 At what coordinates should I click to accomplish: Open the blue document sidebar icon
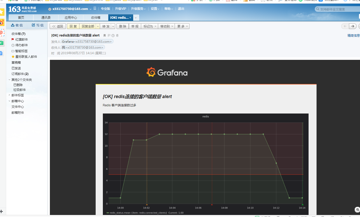click(1, 53)
